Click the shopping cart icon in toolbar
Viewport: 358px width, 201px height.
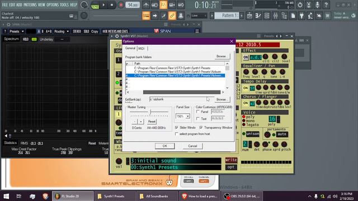328,16
